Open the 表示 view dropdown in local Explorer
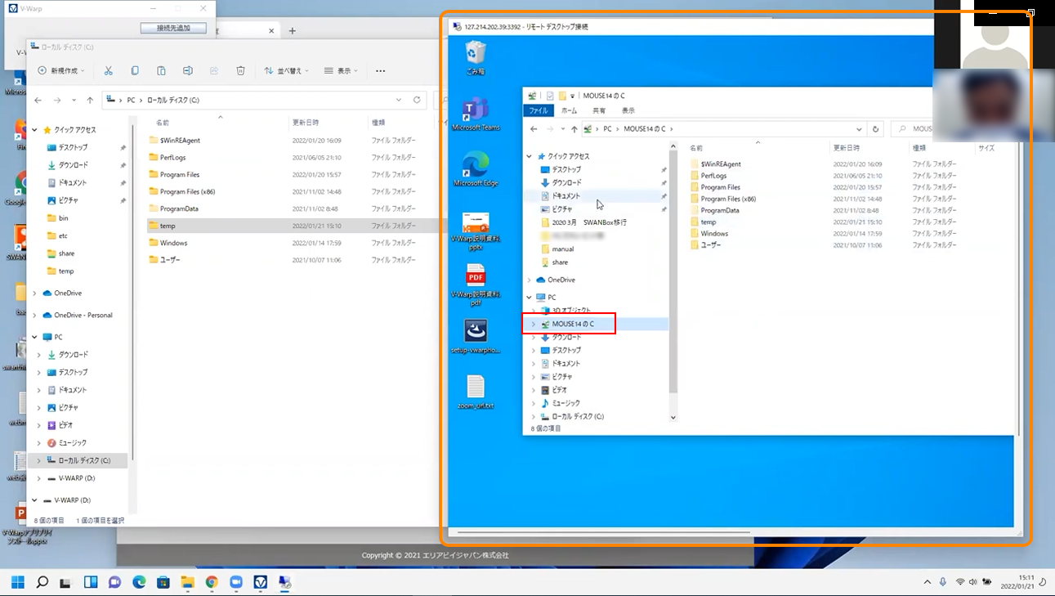Screen dimensions: 1055x596 [342, 71]
